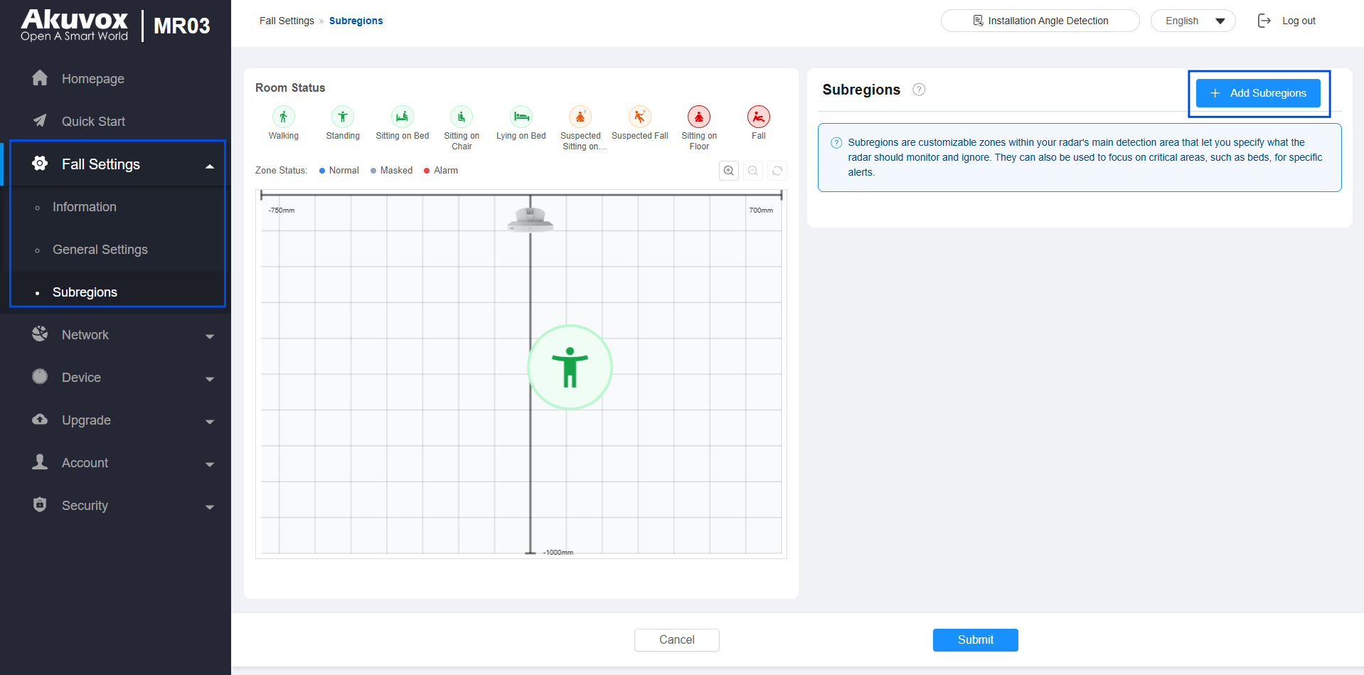Click the Standing status icon

click(343, 117)
